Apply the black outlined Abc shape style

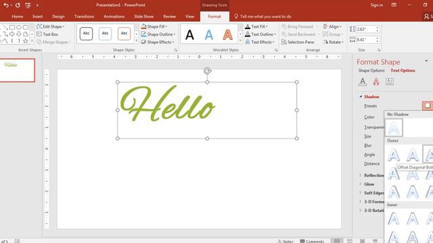86,34
